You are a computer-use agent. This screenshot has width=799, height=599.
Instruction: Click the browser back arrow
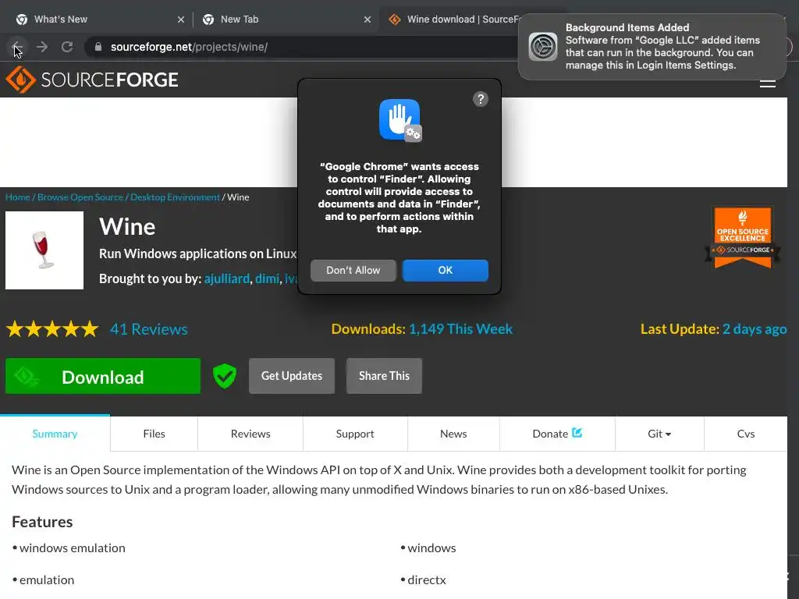[17, 47]
